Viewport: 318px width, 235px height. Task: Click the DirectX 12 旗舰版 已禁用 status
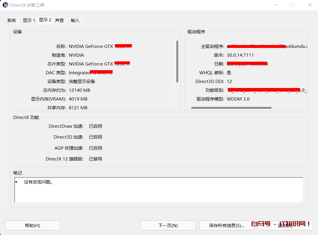tap(96, 159)
